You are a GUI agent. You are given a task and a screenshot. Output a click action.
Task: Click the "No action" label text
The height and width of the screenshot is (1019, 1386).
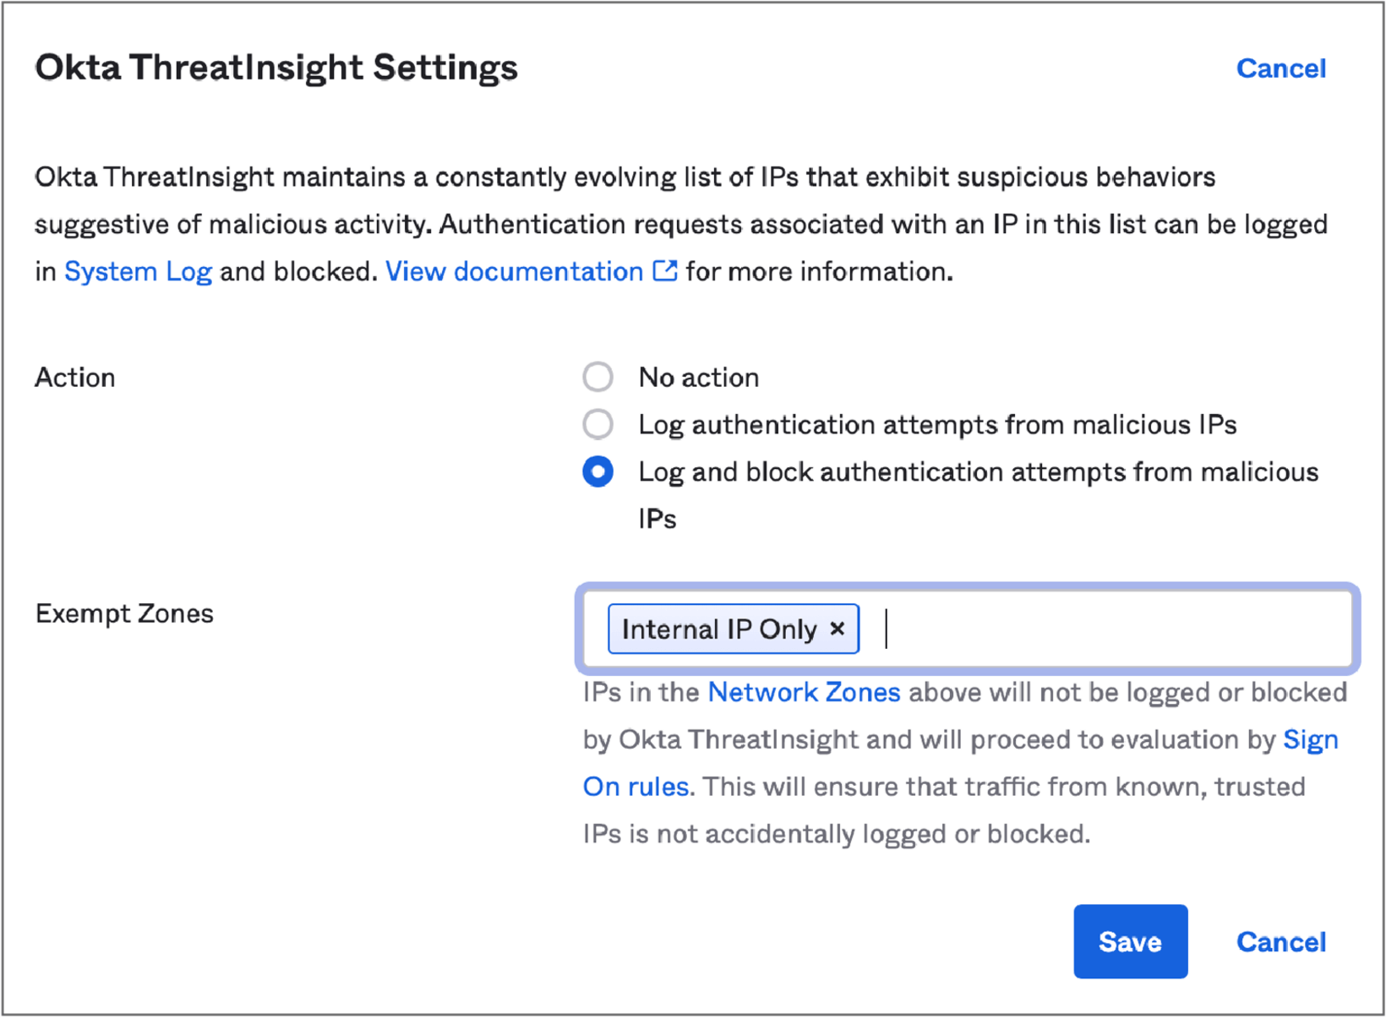pyautogui.click(x=698, y=378)
